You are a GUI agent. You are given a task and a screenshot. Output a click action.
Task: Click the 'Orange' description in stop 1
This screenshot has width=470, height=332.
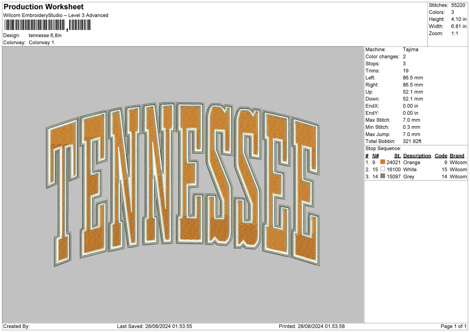click(412, 162)
